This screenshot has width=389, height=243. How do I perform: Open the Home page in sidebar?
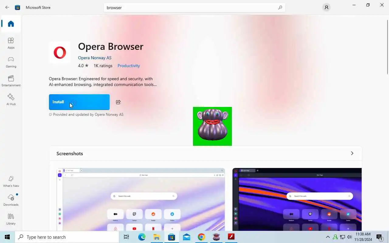point(11,24)
